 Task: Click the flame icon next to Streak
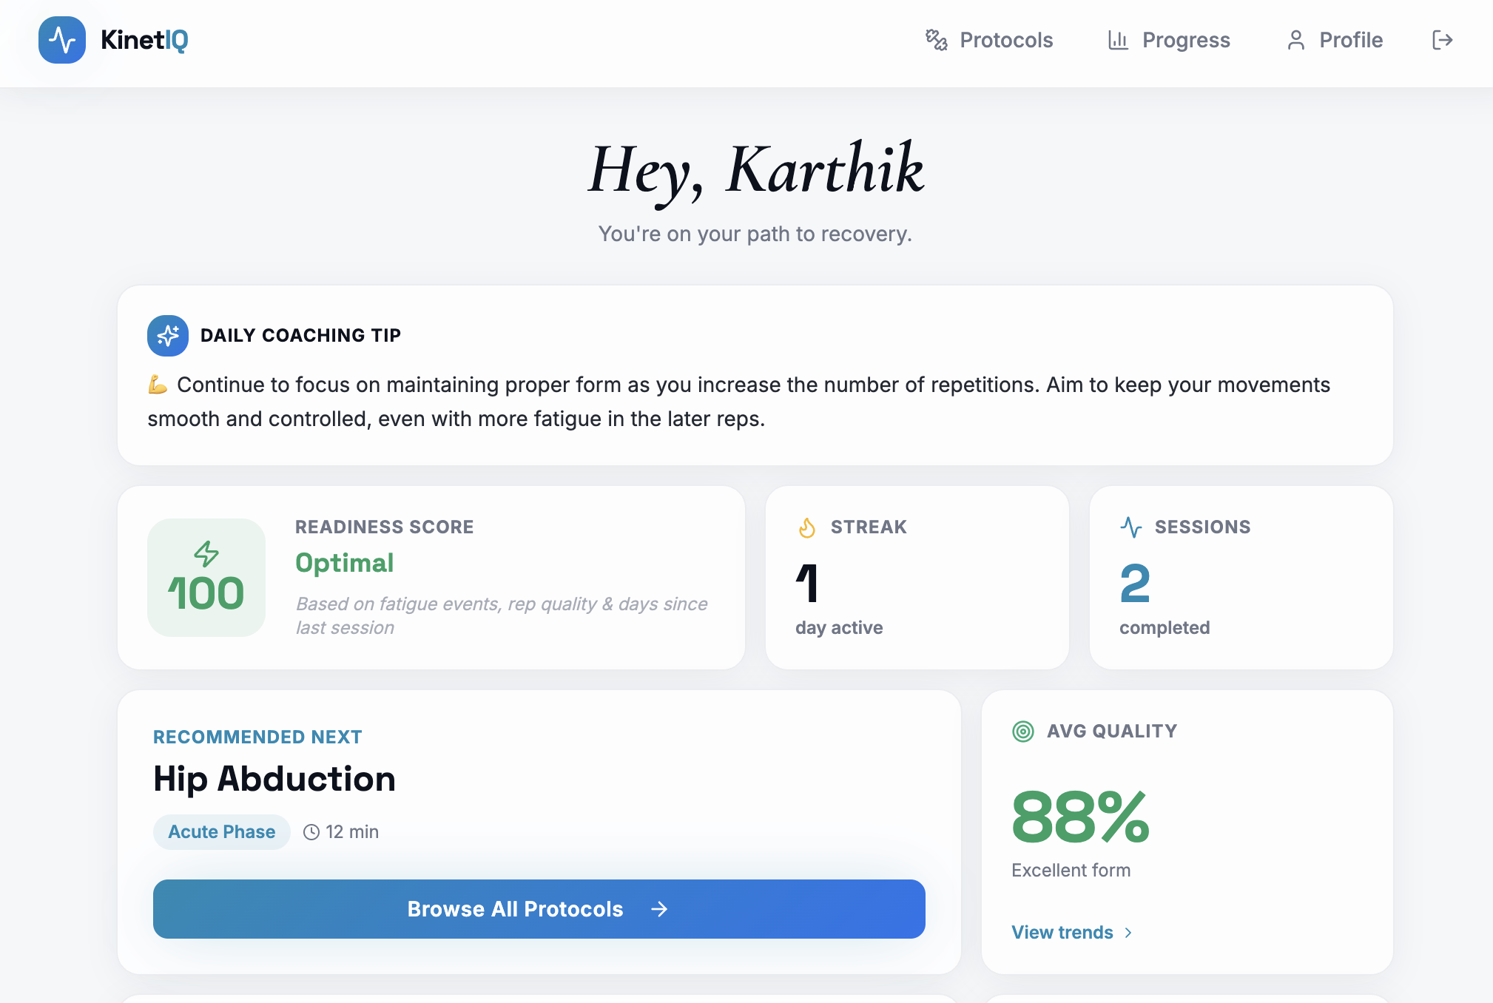807,527
